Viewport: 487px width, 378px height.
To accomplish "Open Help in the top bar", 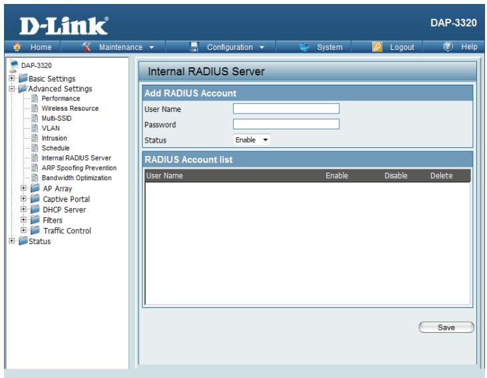I will (x=469, y=47).
